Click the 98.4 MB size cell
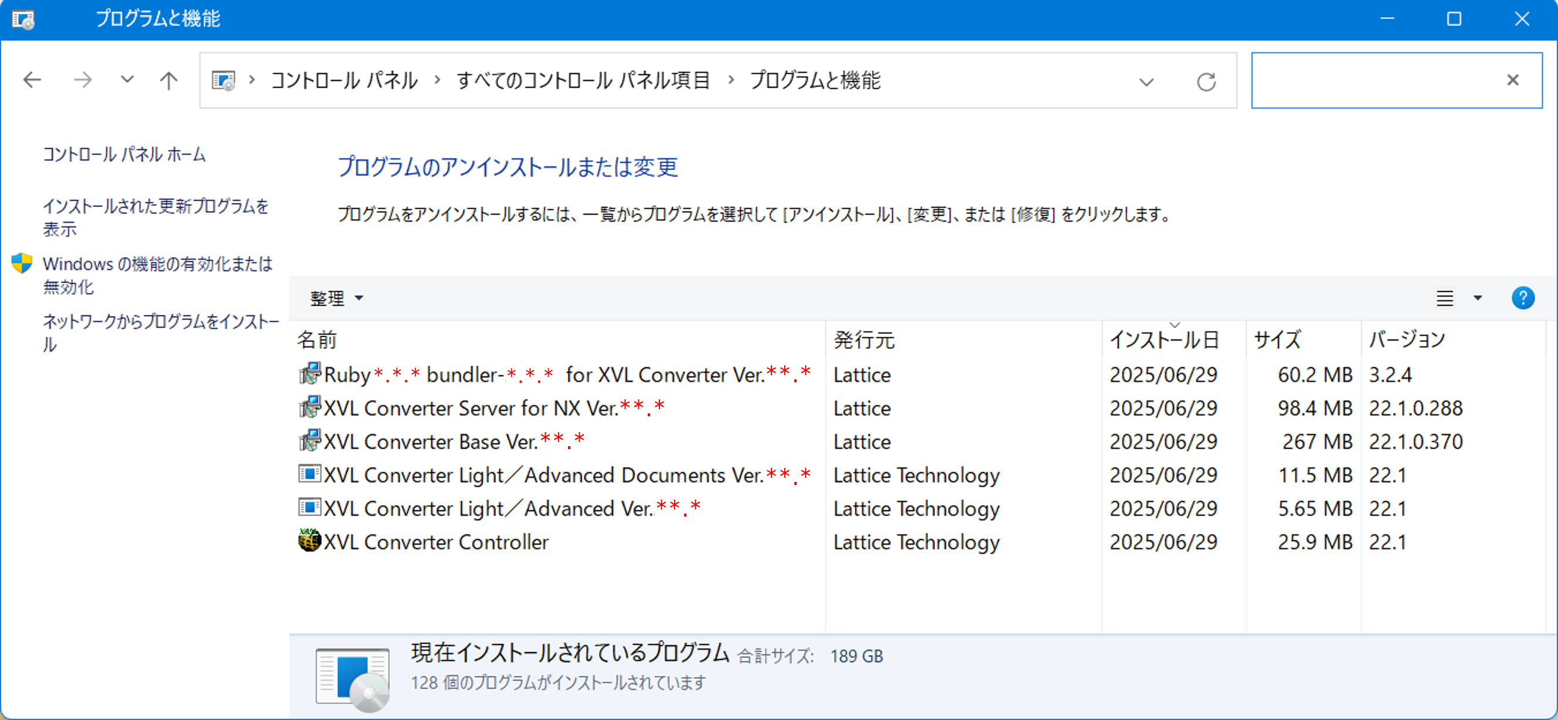This screenshot has height=720, width=1558. (x=1315, y=409)
